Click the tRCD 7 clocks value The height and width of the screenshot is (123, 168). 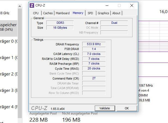click(x=94, y=59)
